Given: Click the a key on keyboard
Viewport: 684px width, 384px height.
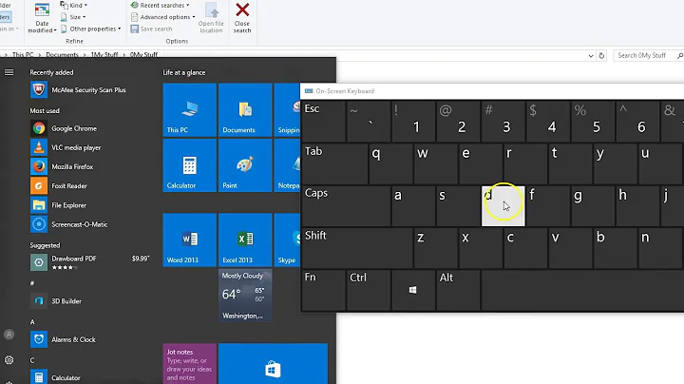Looking at the screenshot, I should tap(413, 206).
